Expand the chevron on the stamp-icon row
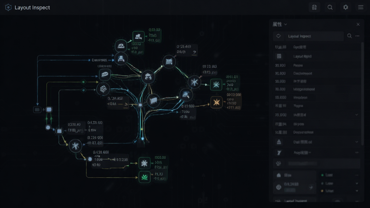Viewport: 370px width, 208px height. coord(357,142)
